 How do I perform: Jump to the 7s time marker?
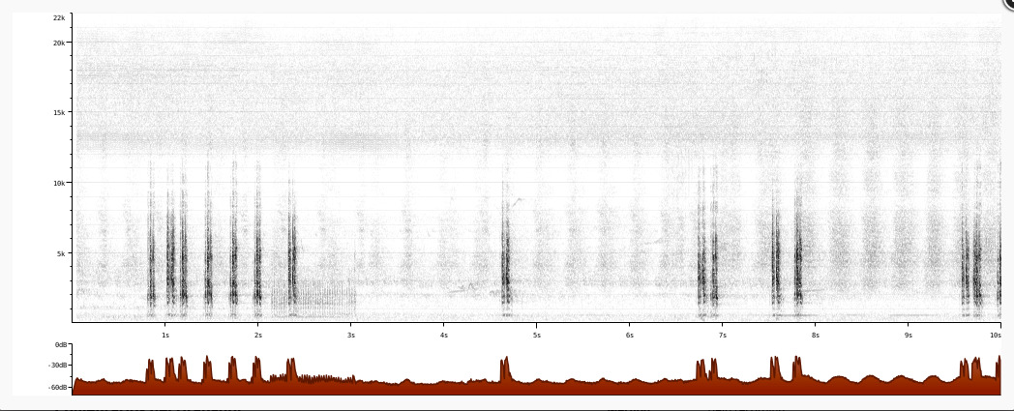pyautogui.click(x=723, y=335)
